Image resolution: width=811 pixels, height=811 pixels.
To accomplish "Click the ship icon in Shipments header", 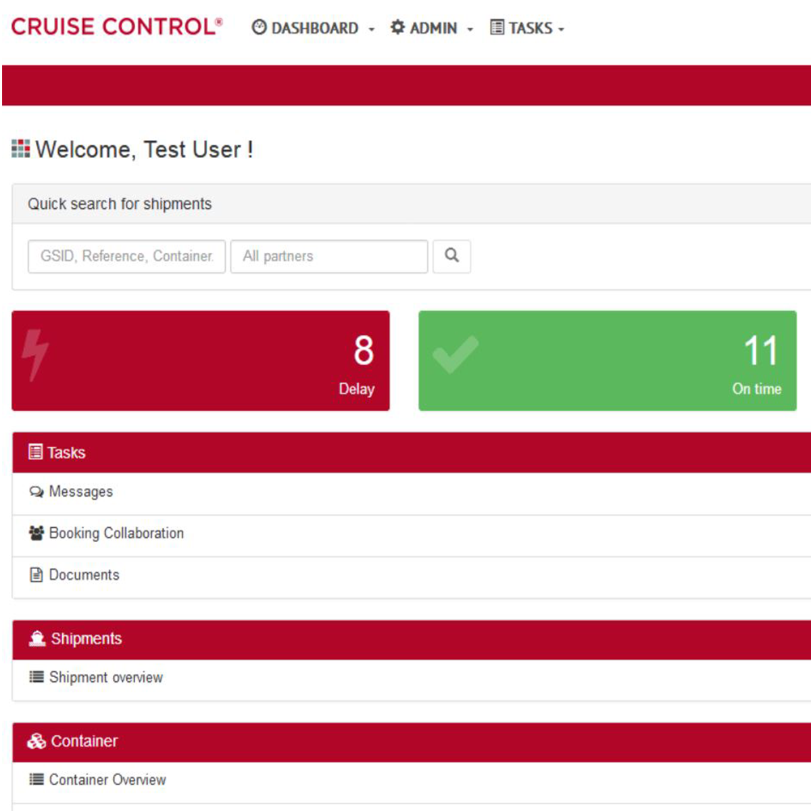I will pyautogui.click(x=36, y=639).
